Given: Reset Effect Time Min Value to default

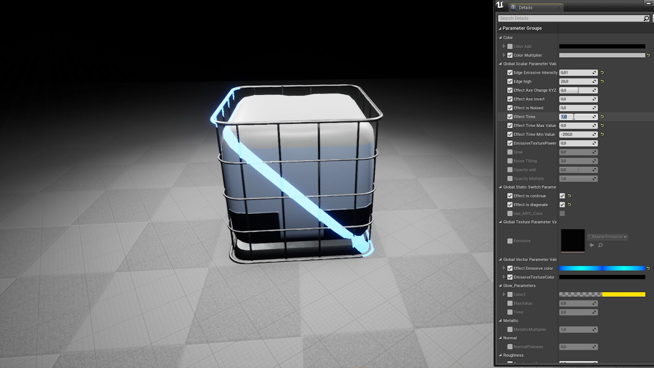Looking at the screenshot, I should pos(602,134).
